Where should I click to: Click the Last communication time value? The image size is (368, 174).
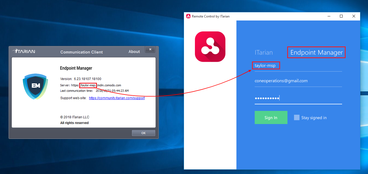coord(112,91)
